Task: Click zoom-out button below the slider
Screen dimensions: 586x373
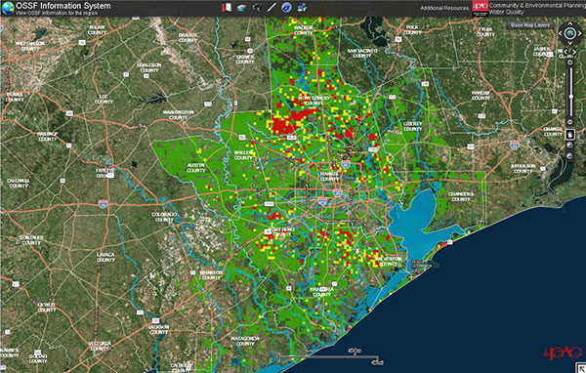Action: [570, 122]
